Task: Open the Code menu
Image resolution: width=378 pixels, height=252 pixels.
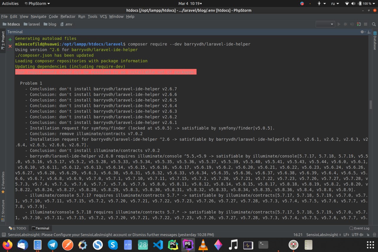Action: coord(53,17)
